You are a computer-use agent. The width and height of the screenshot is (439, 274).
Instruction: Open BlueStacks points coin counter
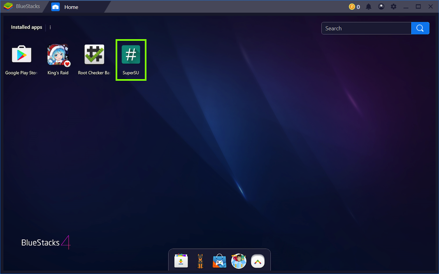click(x=354, y=7)
